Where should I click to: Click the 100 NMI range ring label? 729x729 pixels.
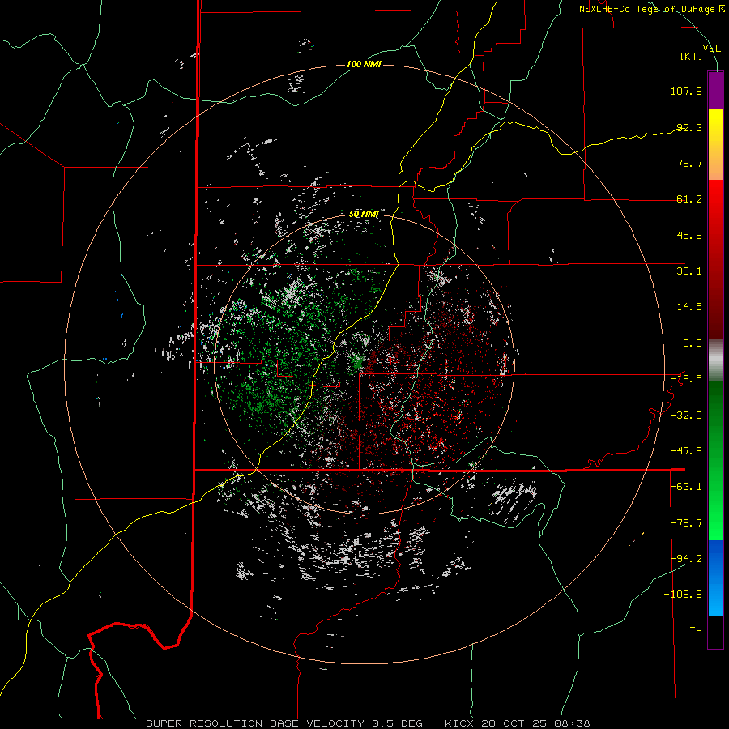364,64
